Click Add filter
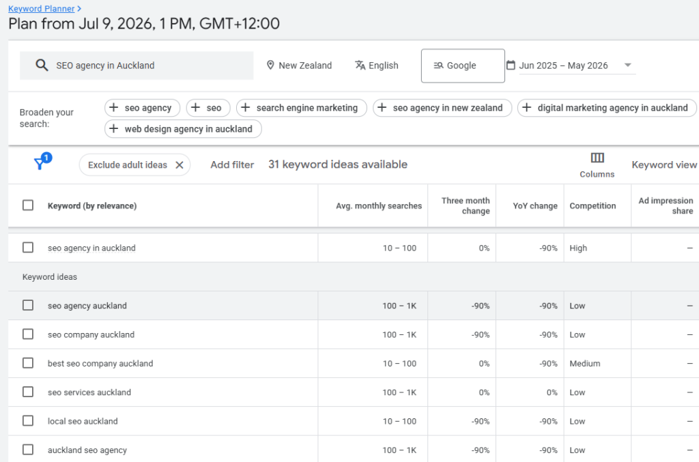Viewport: 699px width, 462px height. pyautogui.click(x=232, y=165)
